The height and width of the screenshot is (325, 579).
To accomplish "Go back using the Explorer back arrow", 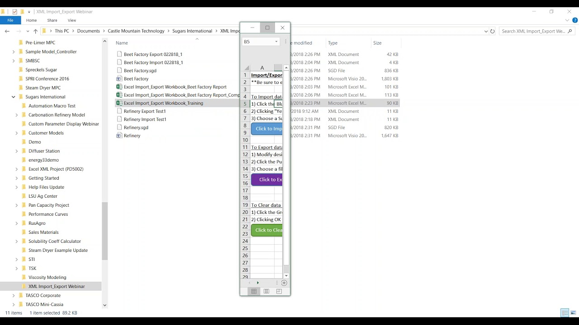I will click(x=7, y=31).
